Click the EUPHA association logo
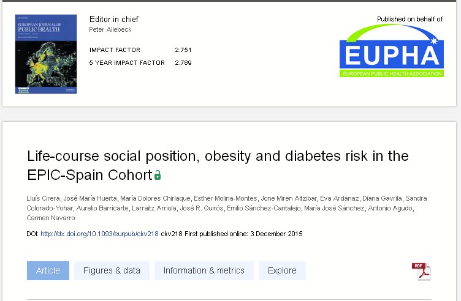This screenshot has height=301, width=461. (391, 51)
